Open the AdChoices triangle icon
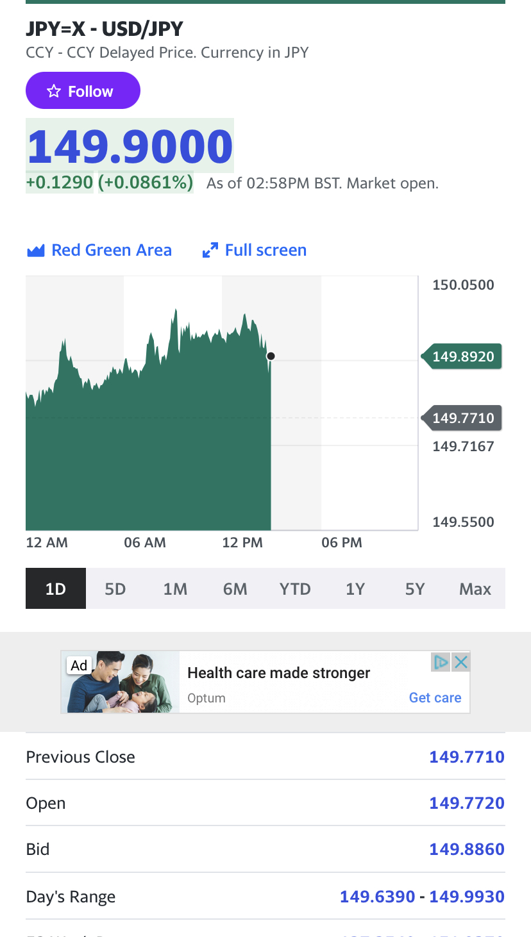 coord(441,662)
